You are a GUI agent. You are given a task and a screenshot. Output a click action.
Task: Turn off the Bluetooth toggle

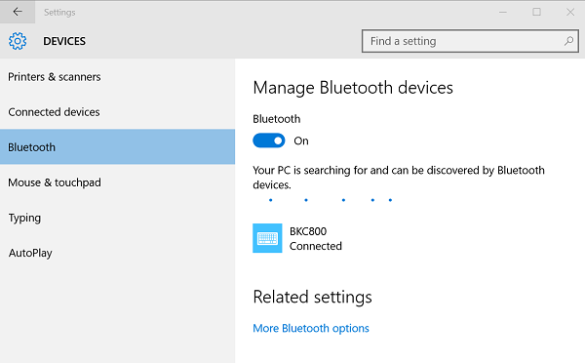coord(269,141)
